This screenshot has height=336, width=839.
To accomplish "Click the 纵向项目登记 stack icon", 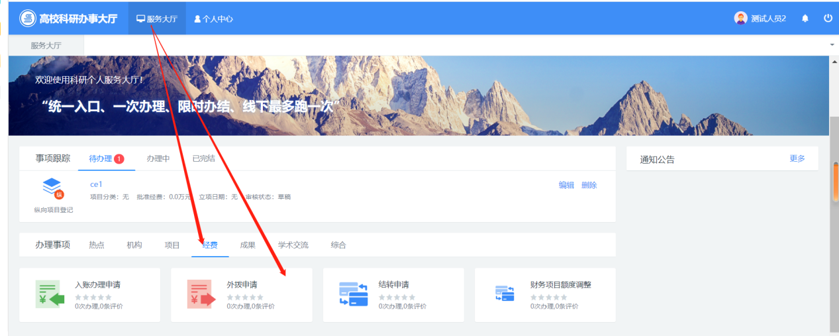I will pos(53,188).
